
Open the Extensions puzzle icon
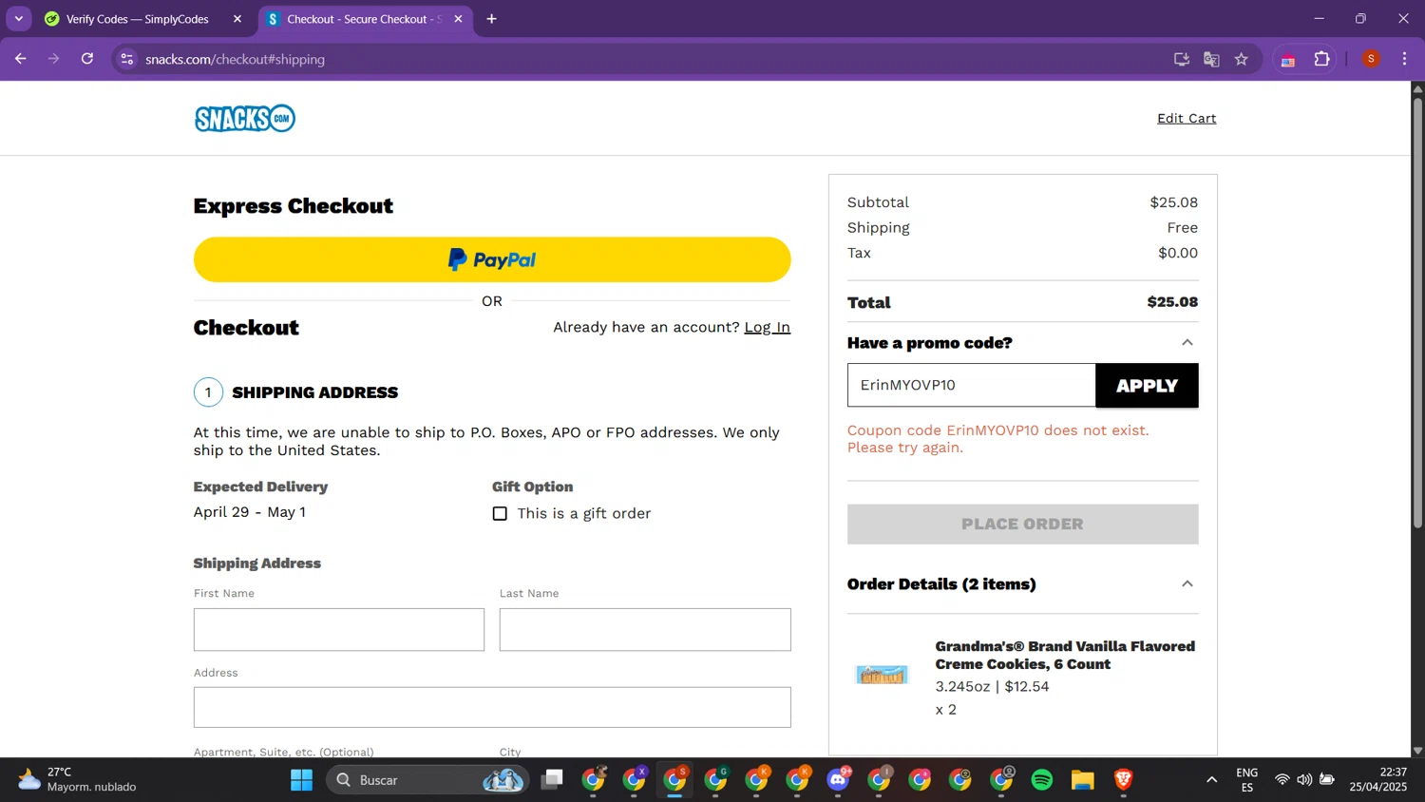point(1322,59)
